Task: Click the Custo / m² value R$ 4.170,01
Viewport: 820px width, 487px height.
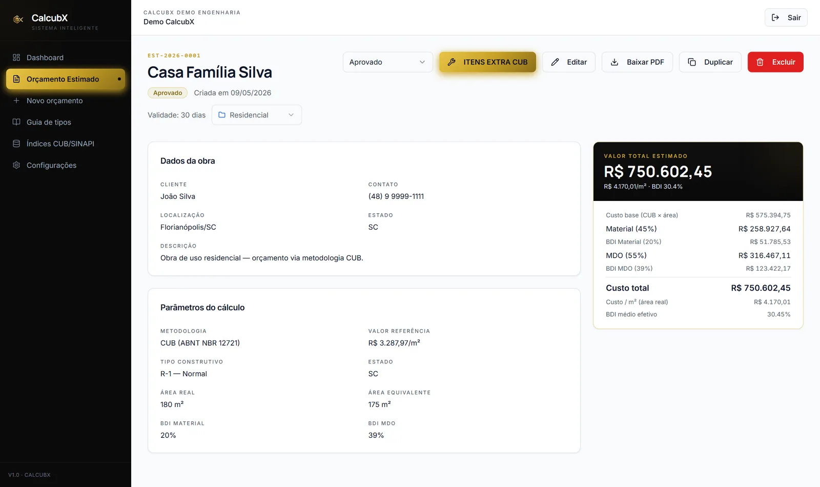Action: coord(772,302)
